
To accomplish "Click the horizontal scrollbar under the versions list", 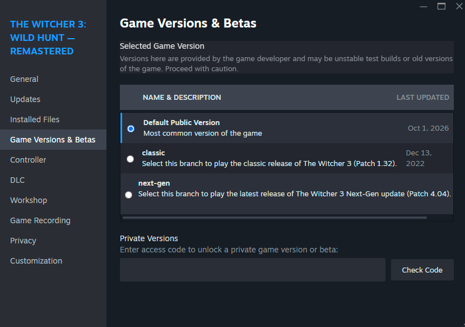I will coord(275,218).
